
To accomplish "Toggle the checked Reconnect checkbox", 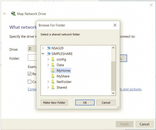I will point(29,74).
